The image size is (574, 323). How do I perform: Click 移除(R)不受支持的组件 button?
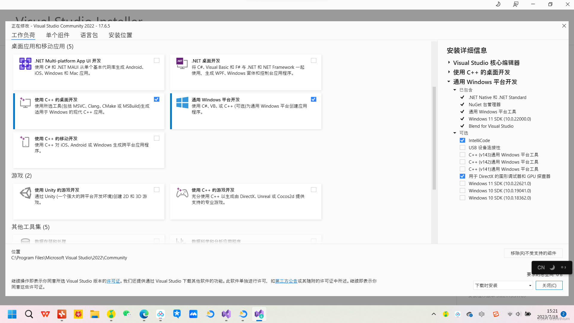pyautogui.click(x=533, y=253)
